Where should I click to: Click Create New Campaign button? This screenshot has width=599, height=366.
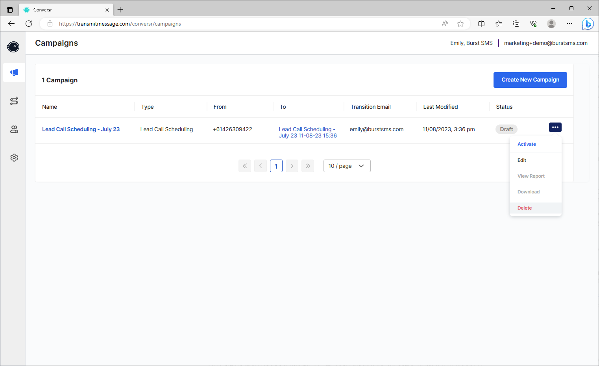tap(530, 80)
